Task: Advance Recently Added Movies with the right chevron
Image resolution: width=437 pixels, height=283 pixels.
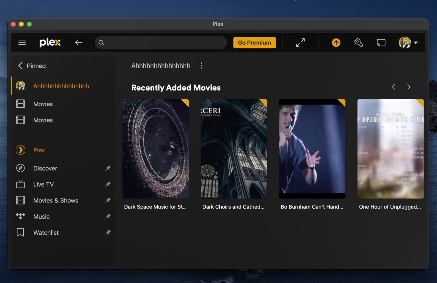Action: [x=409, y=87]
